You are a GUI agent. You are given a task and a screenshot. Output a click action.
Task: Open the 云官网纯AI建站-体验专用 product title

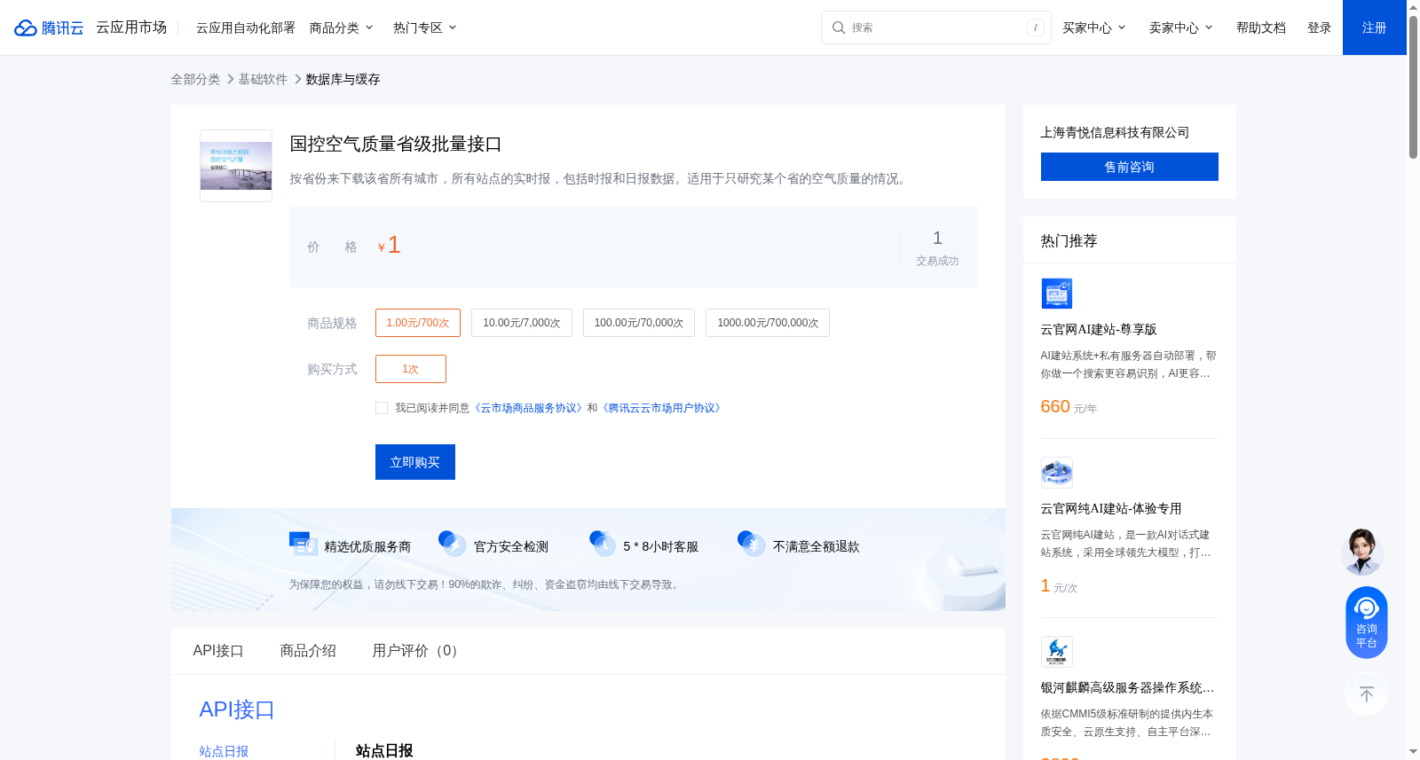(1111, 508)
